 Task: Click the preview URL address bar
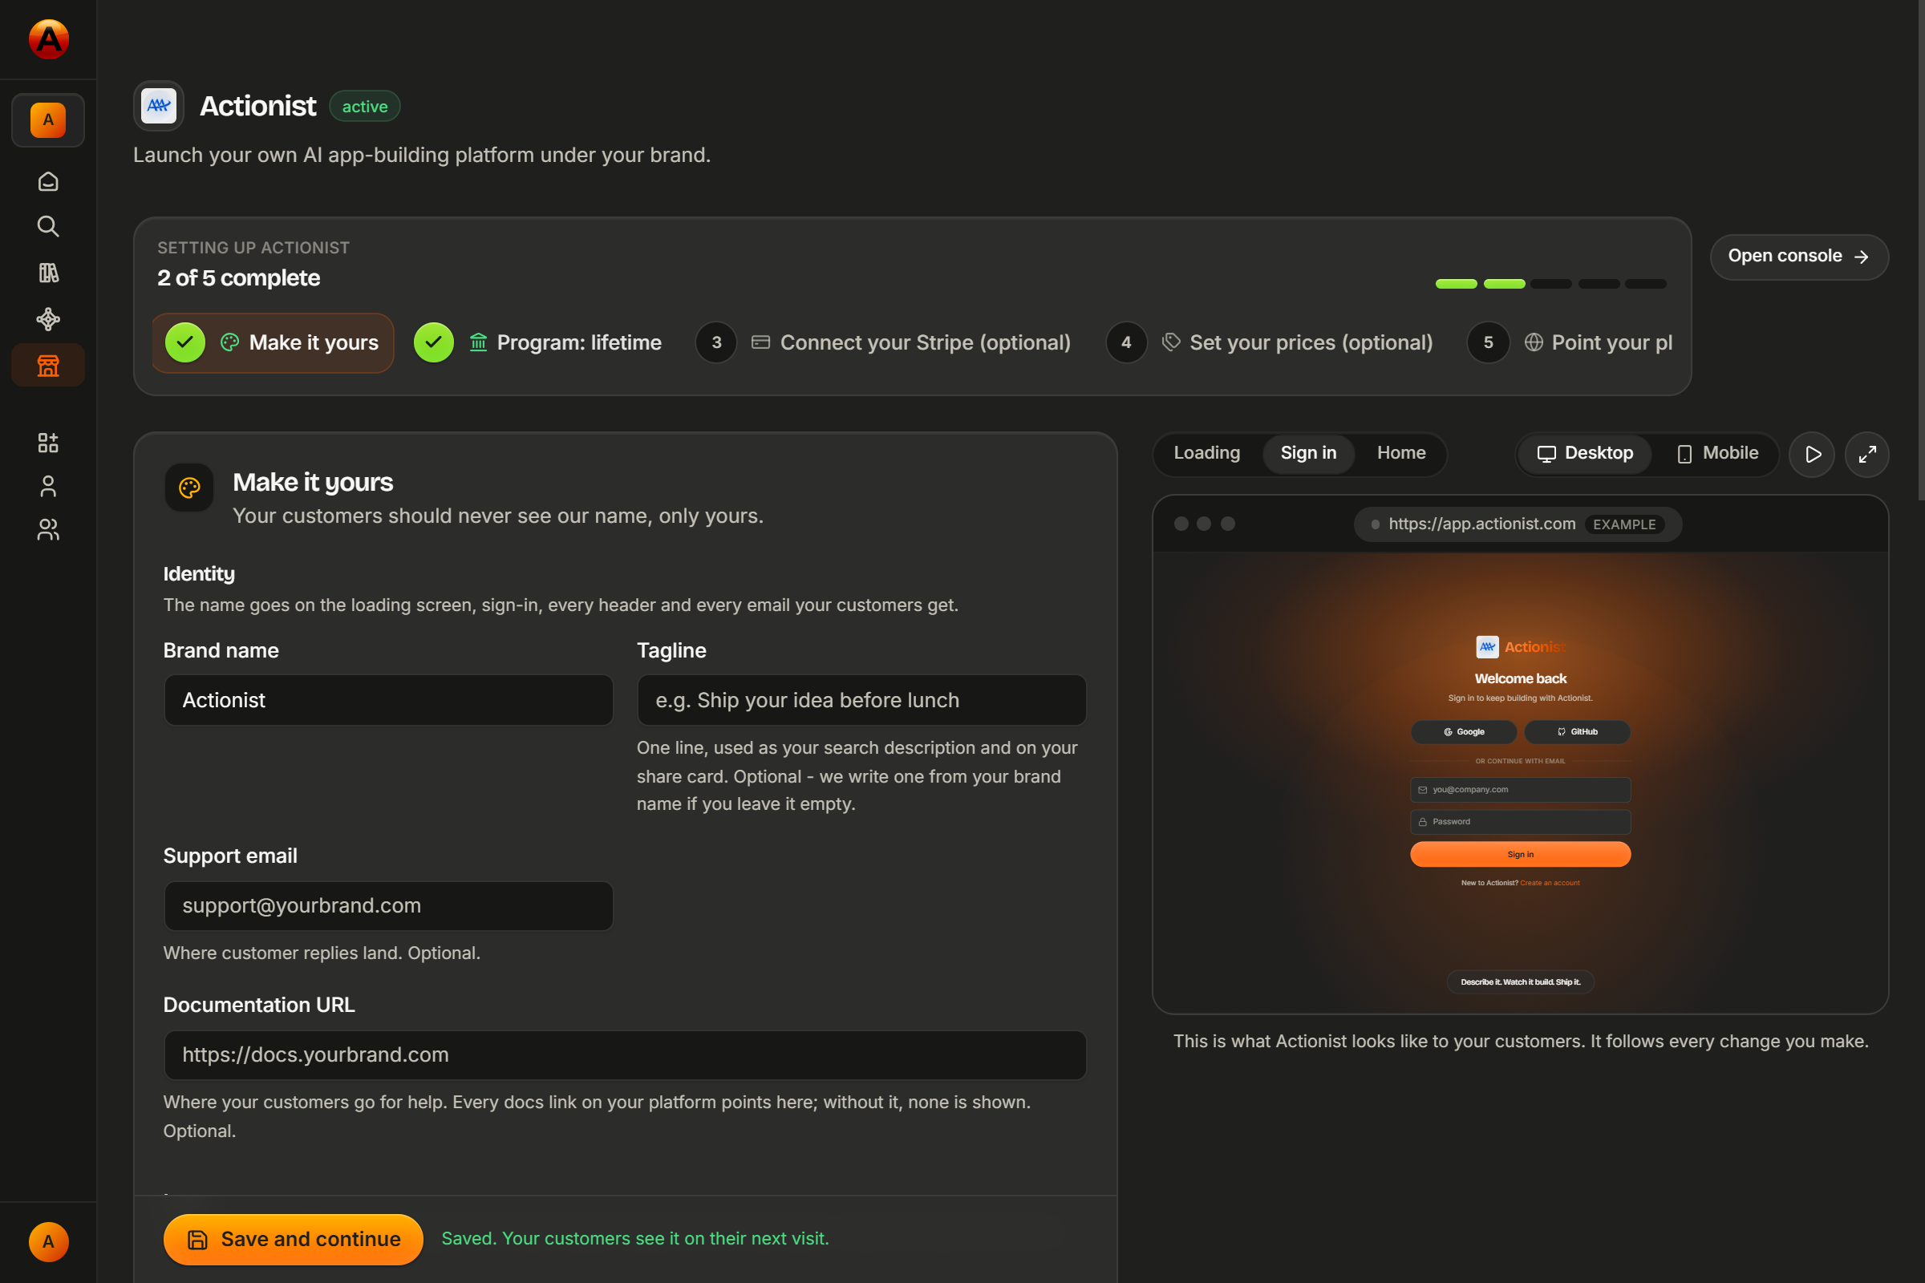coord(1518,524)
